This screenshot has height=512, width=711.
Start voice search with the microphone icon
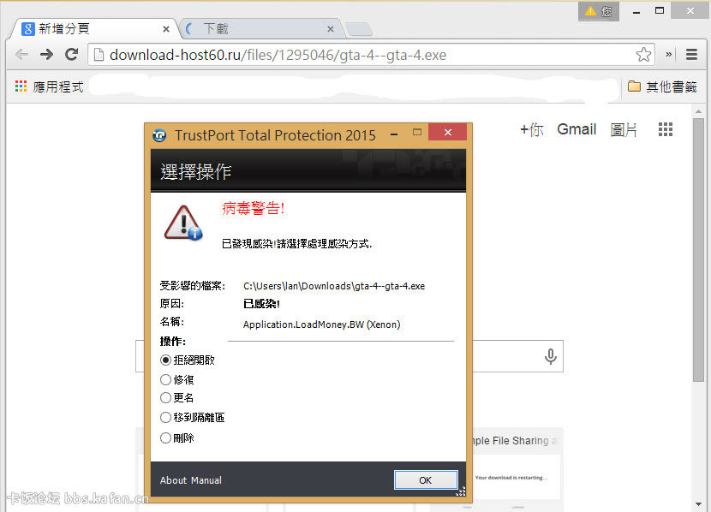(551, 356)
